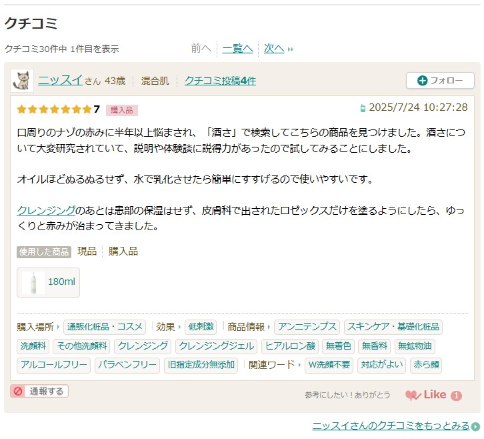
Task: Select the クレンジングジェル tag
Action: coord(217,346)
